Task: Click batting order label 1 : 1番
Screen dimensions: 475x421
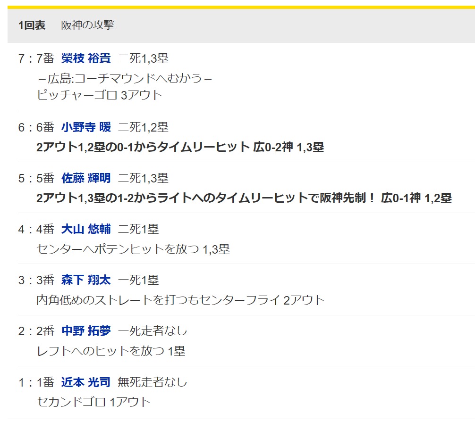Action: 36,382
